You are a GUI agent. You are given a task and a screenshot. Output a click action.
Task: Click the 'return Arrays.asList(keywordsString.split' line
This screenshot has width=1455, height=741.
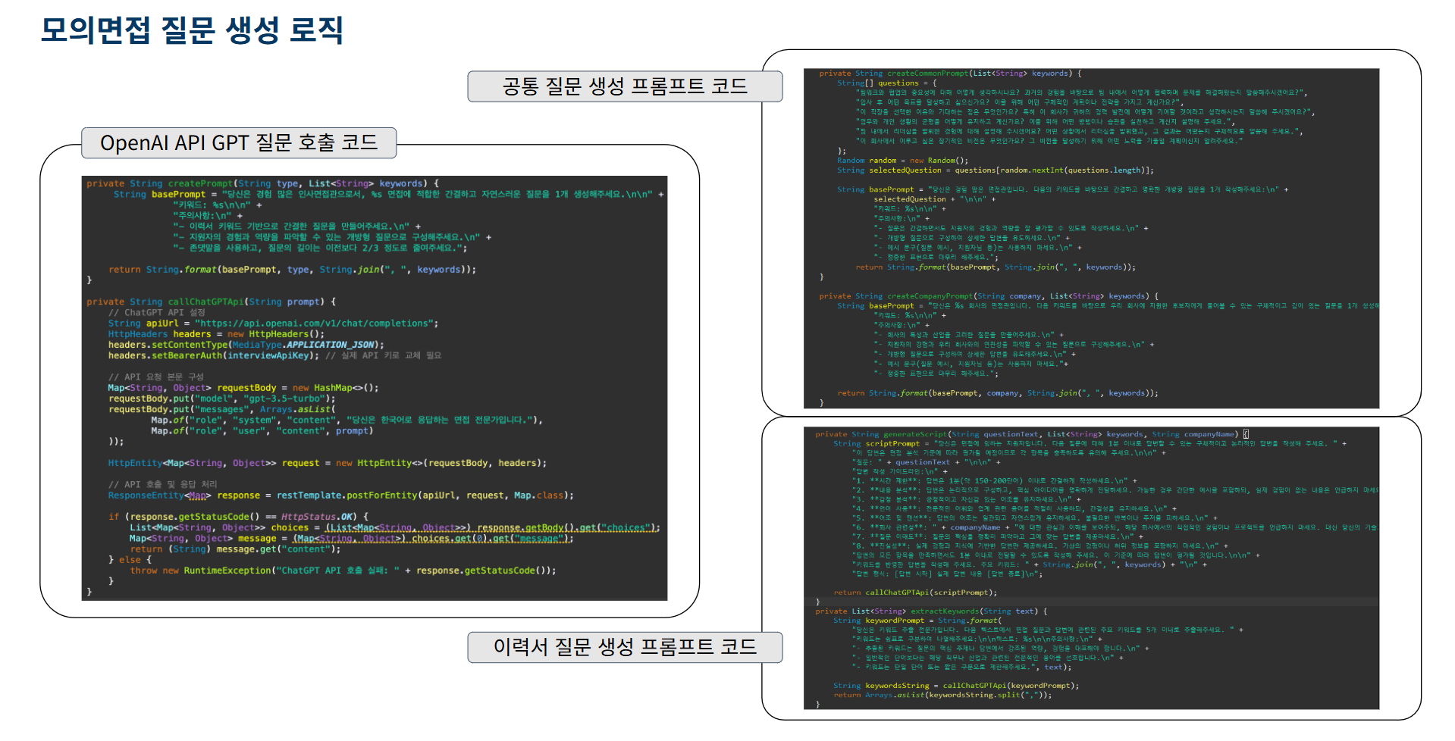click(942, 695)
